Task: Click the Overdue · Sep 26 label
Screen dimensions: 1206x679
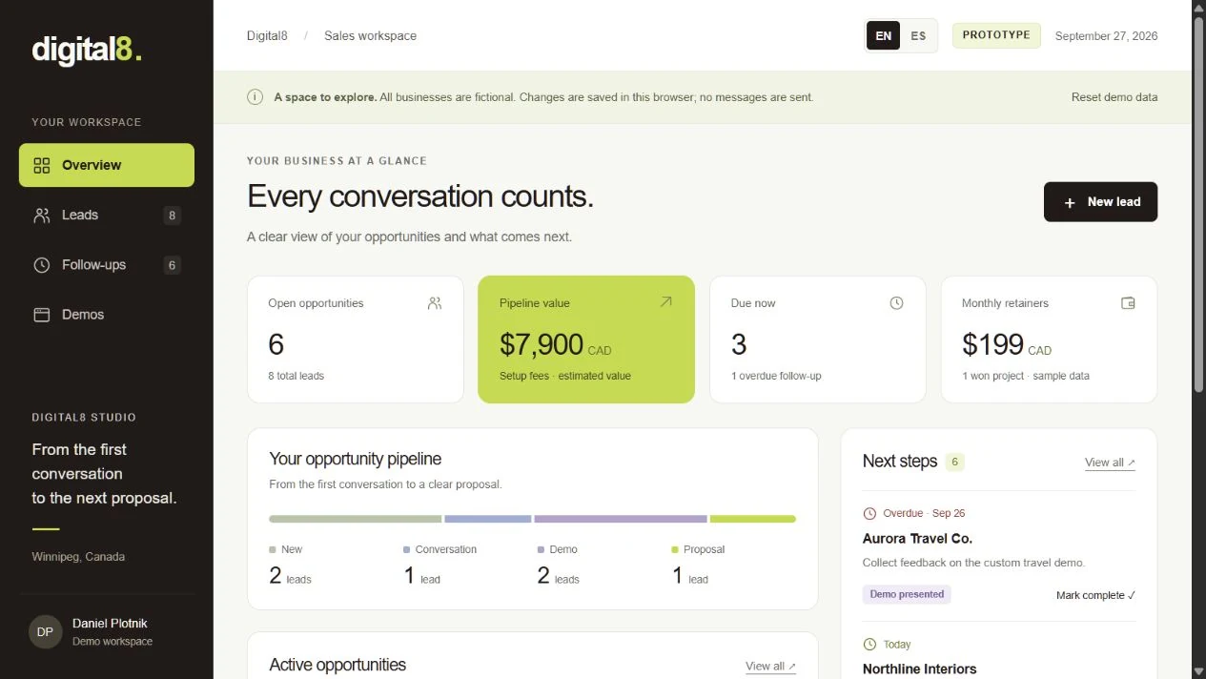Action: [924, 513]
